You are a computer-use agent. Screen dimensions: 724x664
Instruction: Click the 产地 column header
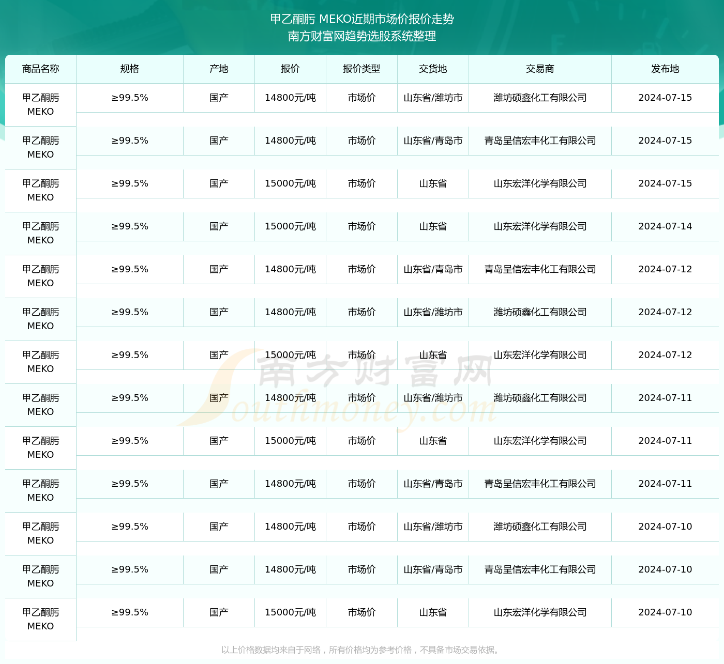[219, 69]
